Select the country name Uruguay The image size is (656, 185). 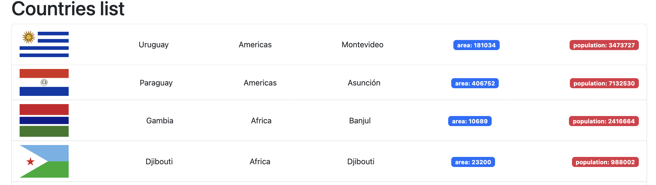[x=154, y=44]
